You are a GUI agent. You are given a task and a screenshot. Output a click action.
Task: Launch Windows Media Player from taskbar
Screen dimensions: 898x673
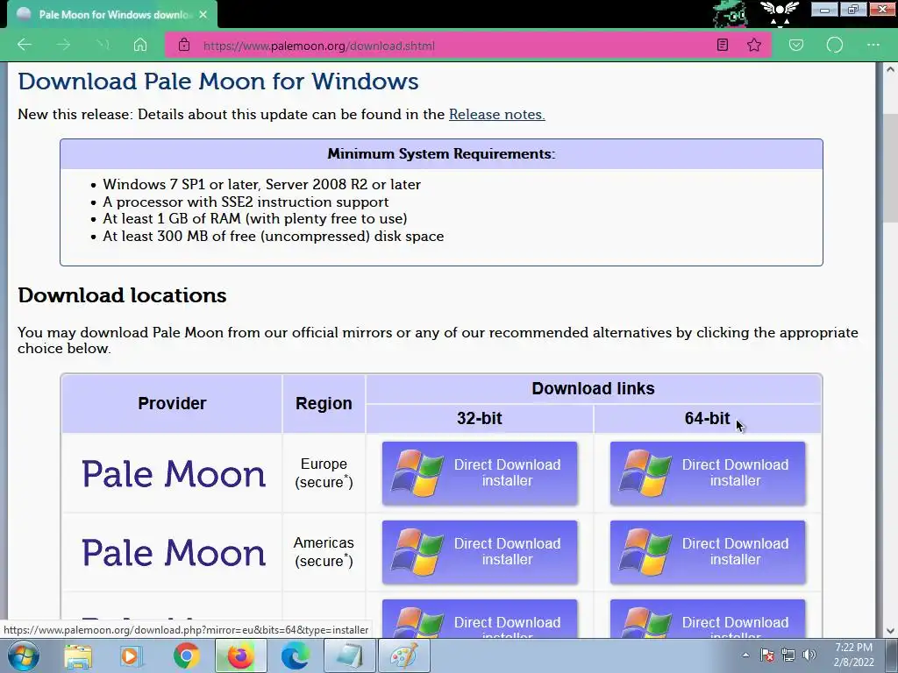pos(132,655)
